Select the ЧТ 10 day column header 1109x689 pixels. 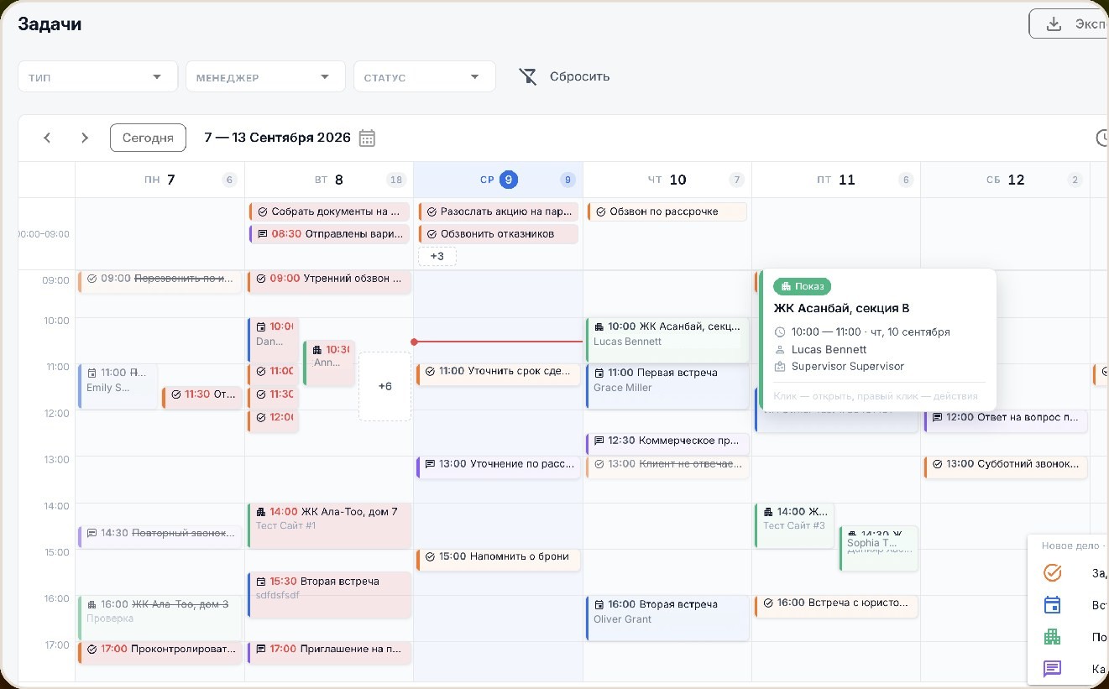click(667, 180)
